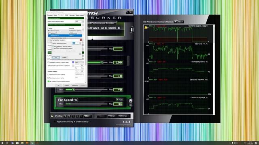Select Profile slot 4
Viewport: 259px width, 145px height.
click(77, 116)
